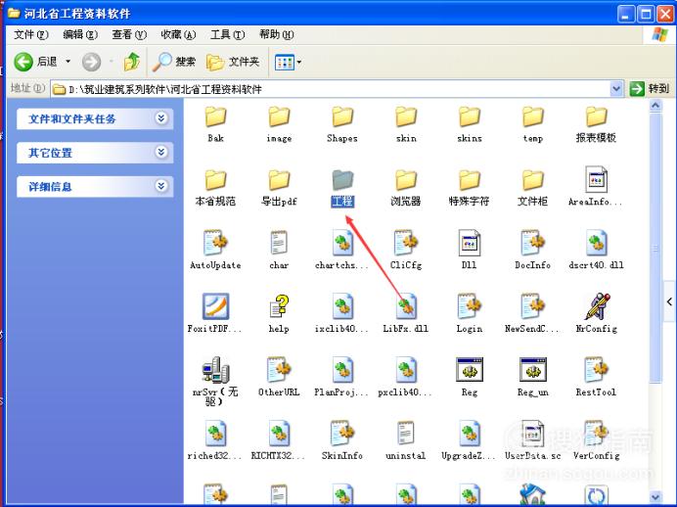Open the 编辑(E) menu

click(80, 34)
